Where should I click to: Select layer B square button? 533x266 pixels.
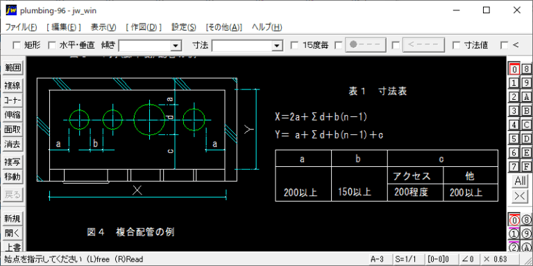pyautogui.click(x=527, y=111)
